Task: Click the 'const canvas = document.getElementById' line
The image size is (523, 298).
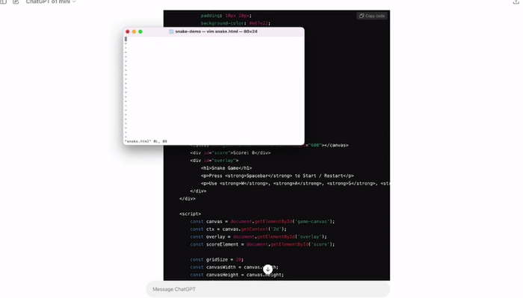Action: [262, 221]
